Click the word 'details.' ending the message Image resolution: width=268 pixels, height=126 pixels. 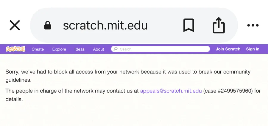coord(14,99)
